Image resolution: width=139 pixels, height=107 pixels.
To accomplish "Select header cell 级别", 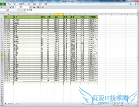I will pyautogui.click(x=67, y=17).
